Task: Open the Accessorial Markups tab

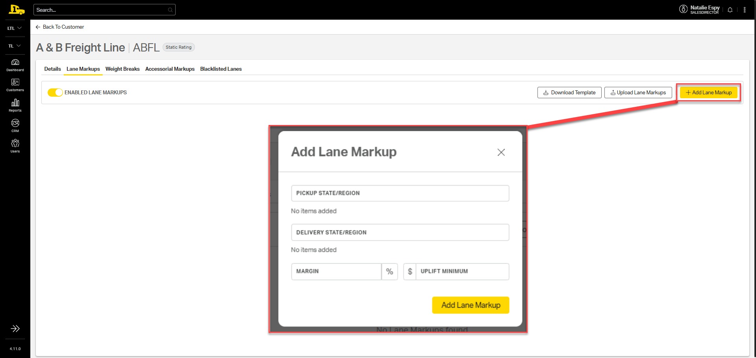Action: [170, 69]
